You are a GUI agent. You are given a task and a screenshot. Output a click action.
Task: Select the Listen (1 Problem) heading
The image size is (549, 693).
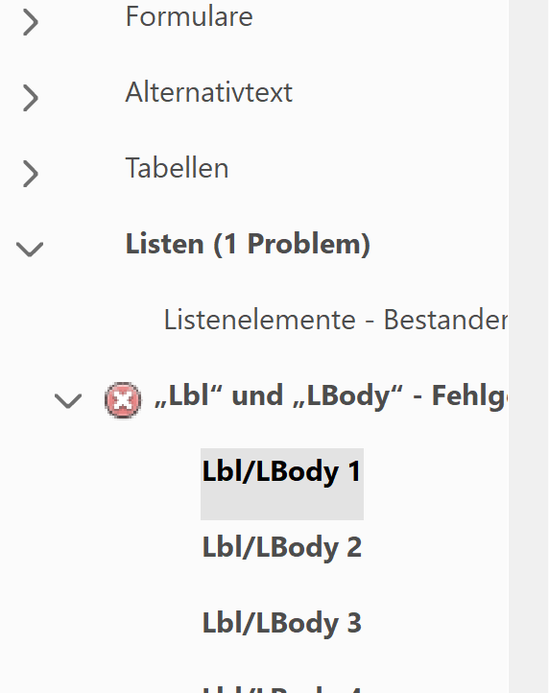coord(248,244)
